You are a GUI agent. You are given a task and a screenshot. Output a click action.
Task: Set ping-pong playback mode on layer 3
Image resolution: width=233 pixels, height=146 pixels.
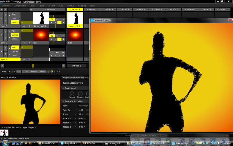pyautogui.click(x=57, y=19)
